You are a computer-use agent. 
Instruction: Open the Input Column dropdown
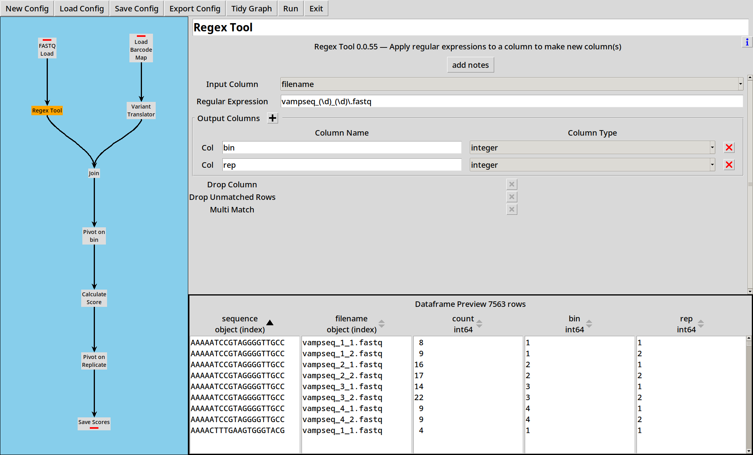tap(512, 84)
